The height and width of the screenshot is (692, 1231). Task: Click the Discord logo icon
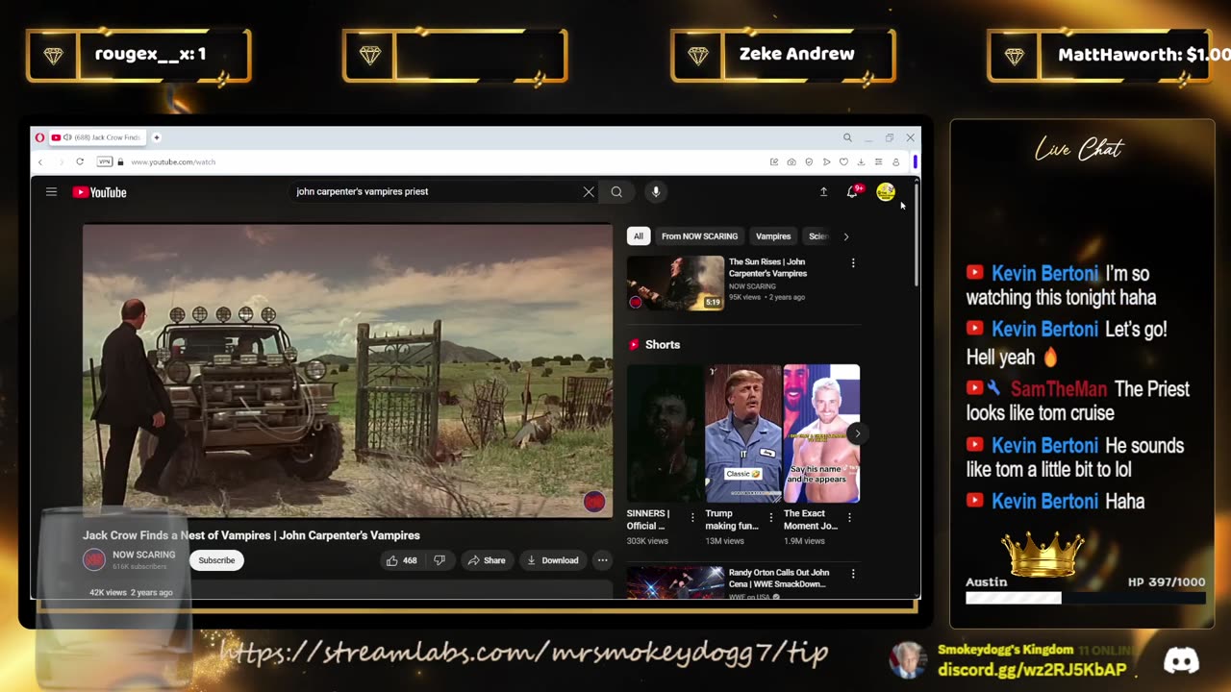click(1181, 660)
